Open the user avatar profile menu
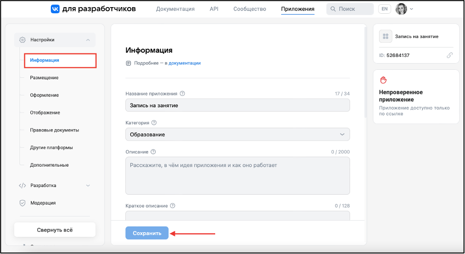 point(401,9)
